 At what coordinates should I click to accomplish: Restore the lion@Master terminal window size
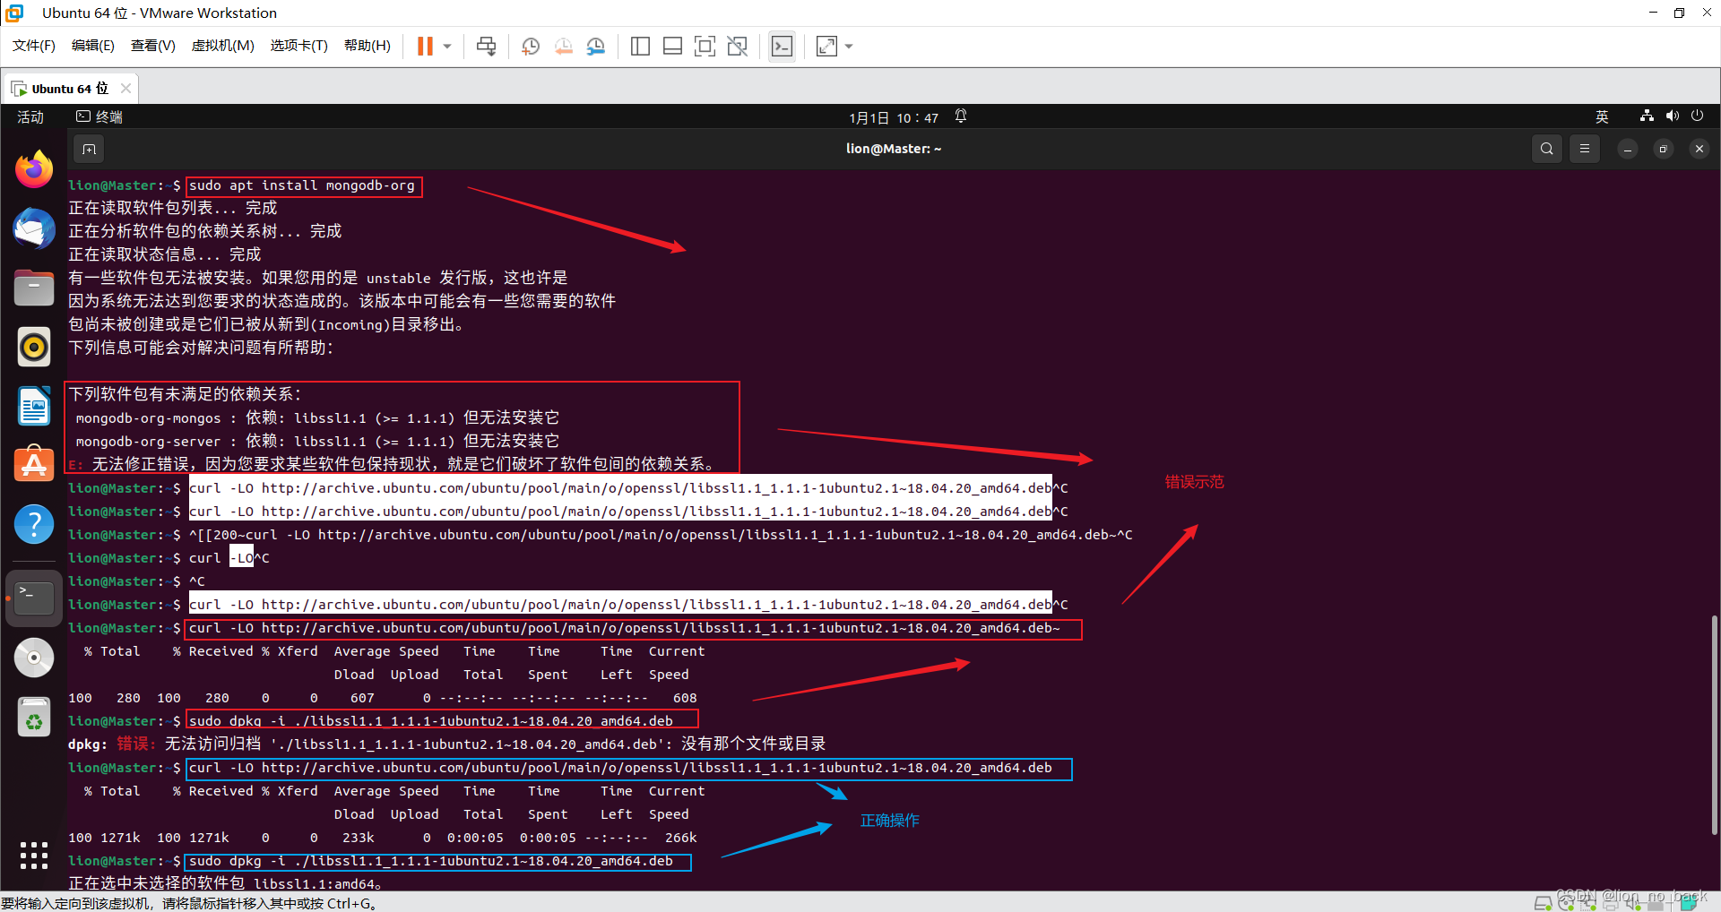click(1663, 149)
